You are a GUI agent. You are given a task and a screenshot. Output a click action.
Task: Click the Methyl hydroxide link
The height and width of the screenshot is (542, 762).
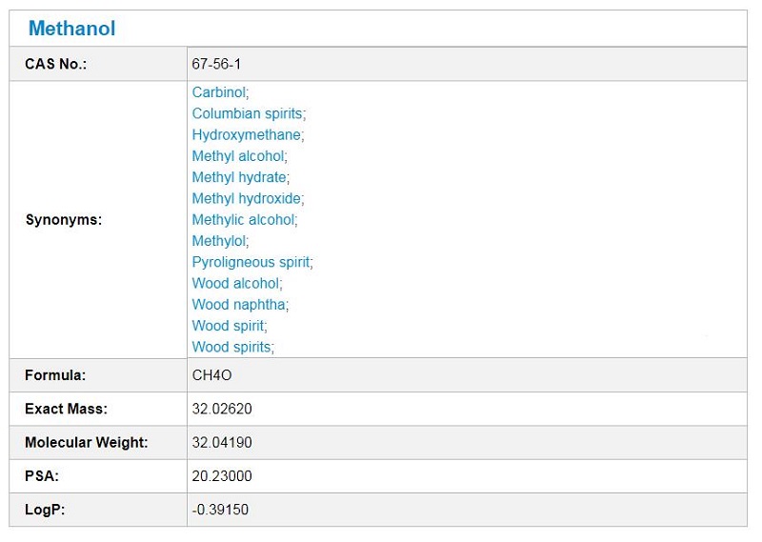pos(246,198)
